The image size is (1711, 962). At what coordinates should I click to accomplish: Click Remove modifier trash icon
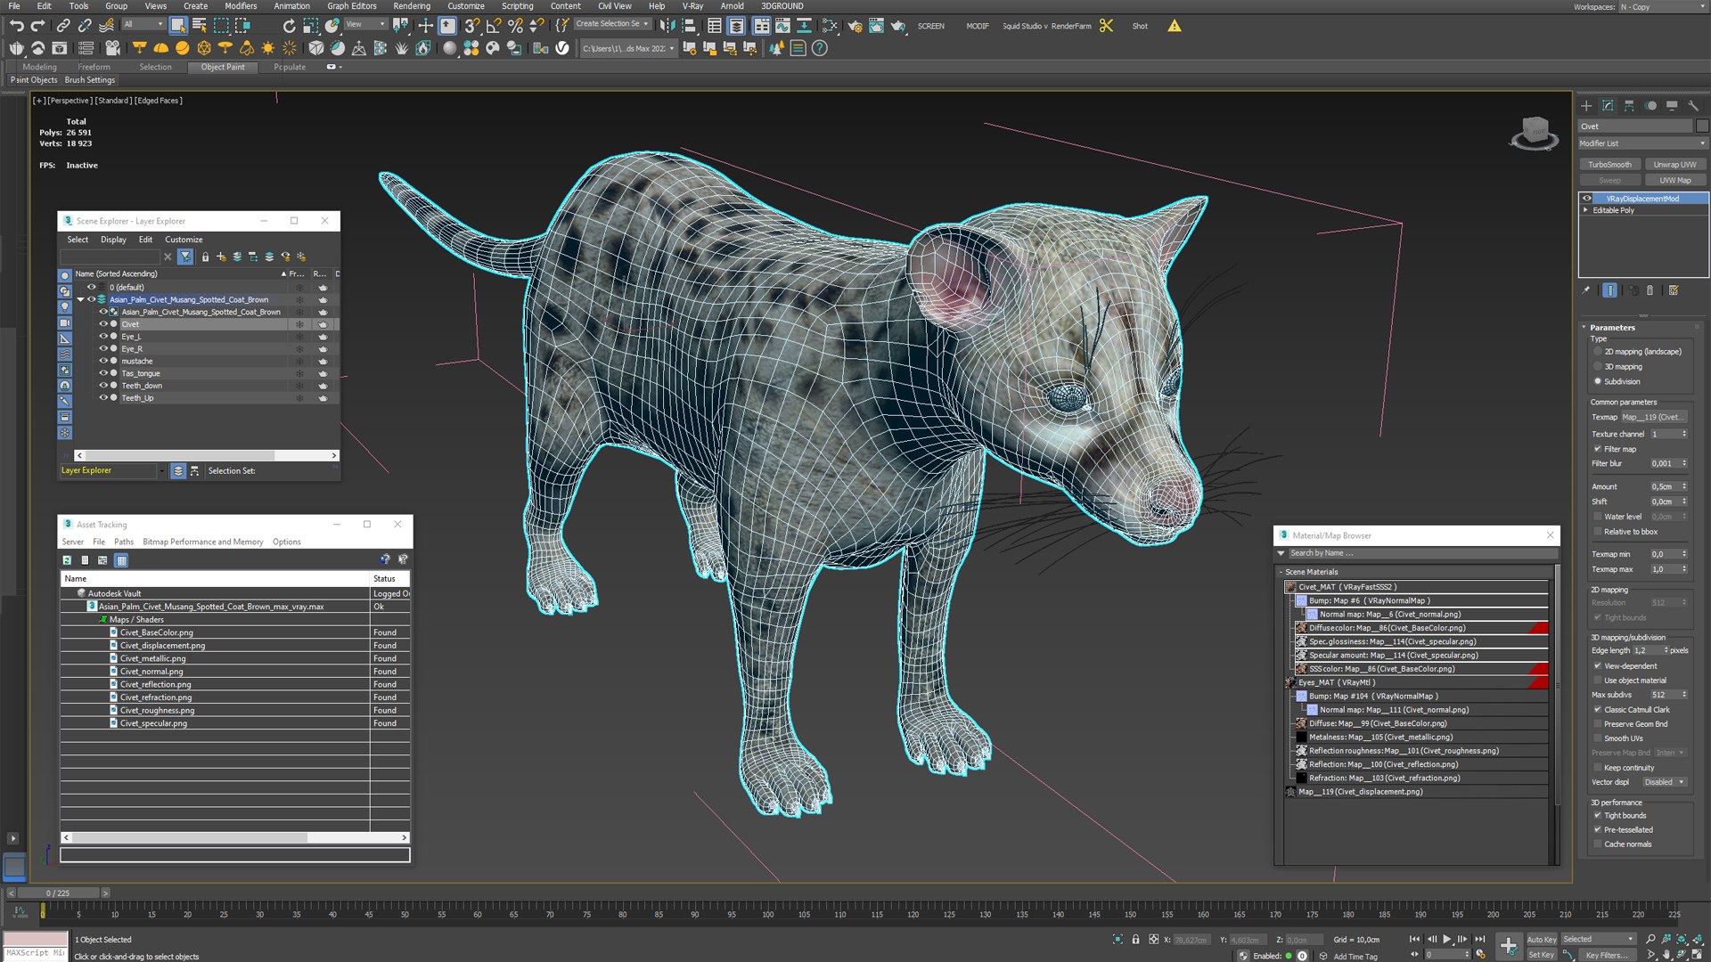click(1650, 290)
